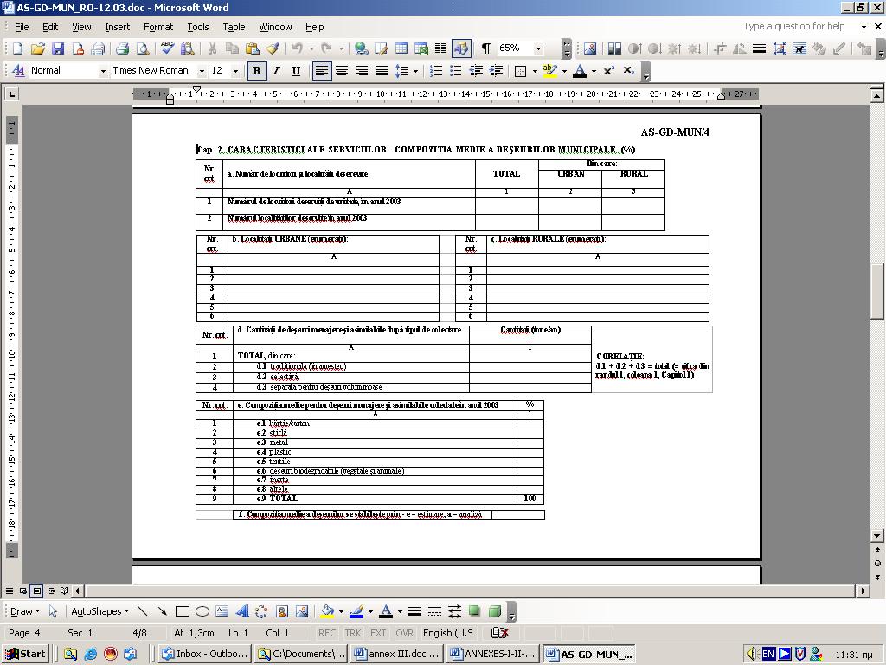Align the paragraph to the right
The height and width of the screenshot is (665, 886).
[362, 71]
